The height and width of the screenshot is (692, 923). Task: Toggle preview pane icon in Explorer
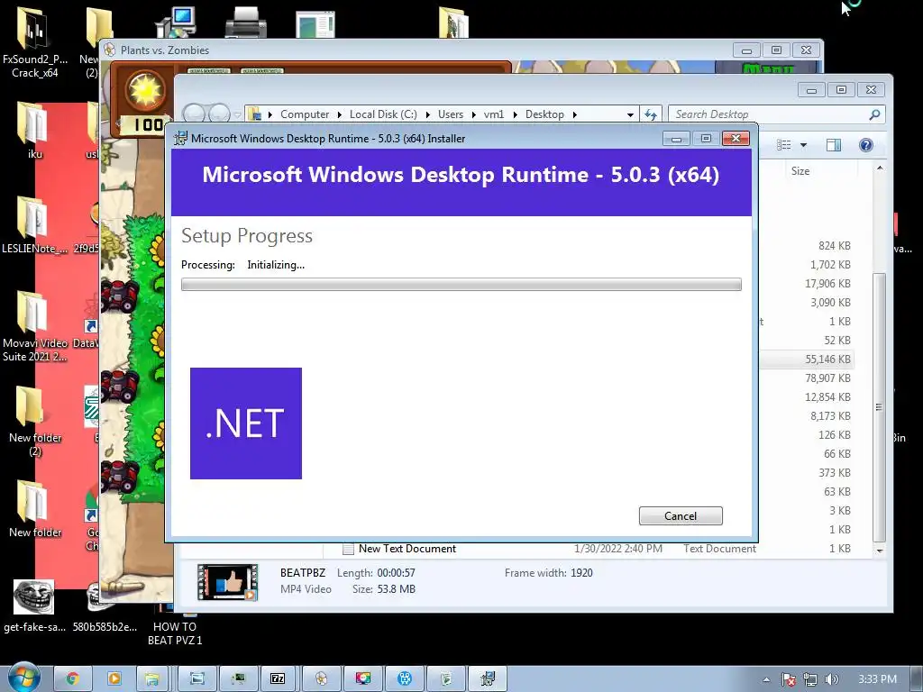point(834,145)
